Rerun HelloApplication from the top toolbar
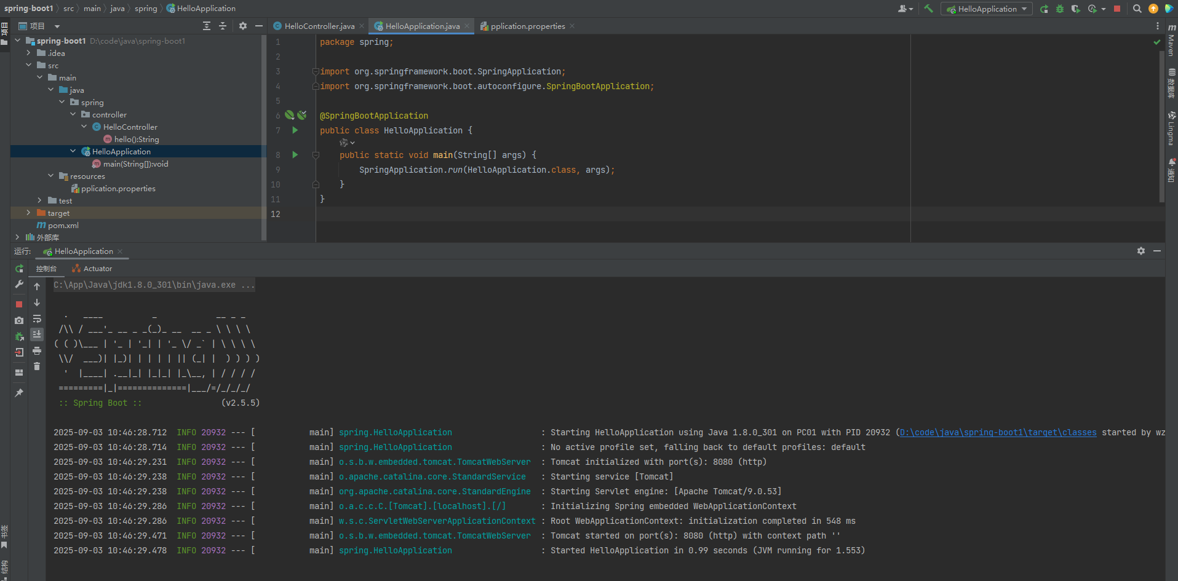 1044,9
